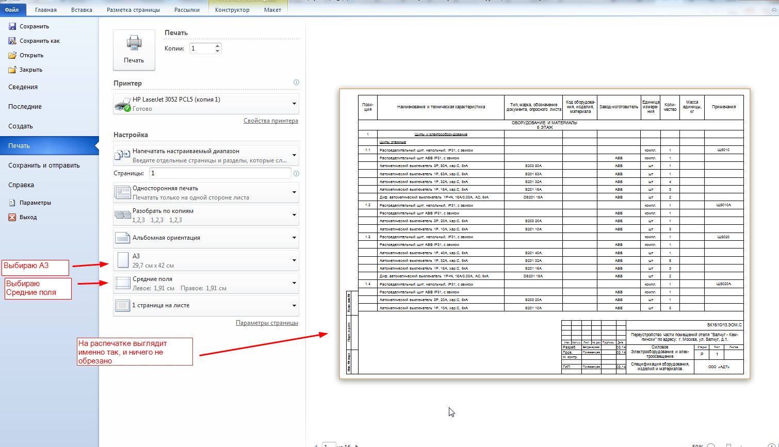This screenshot has width=779, height=447.
Task: Switch to the Файл tab
Action: click(x=11, y=10)
